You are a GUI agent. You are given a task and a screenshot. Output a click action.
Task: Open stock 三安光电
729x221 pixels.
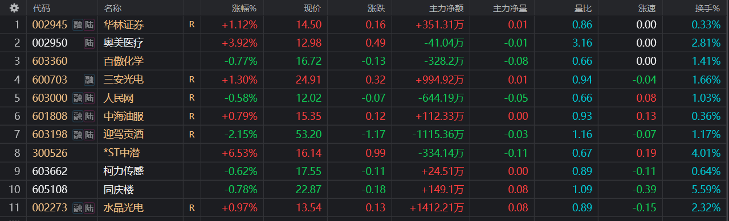[x=124, y=80]
